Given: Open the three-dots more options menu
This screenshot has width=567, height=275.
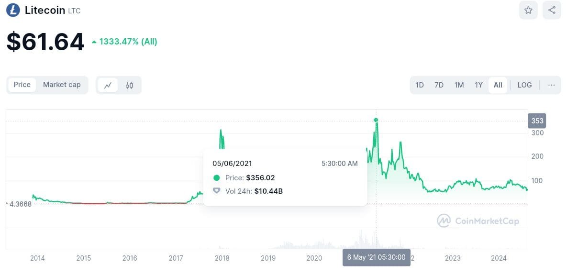Looking at the screenshot, I should [x=551, y=85].
